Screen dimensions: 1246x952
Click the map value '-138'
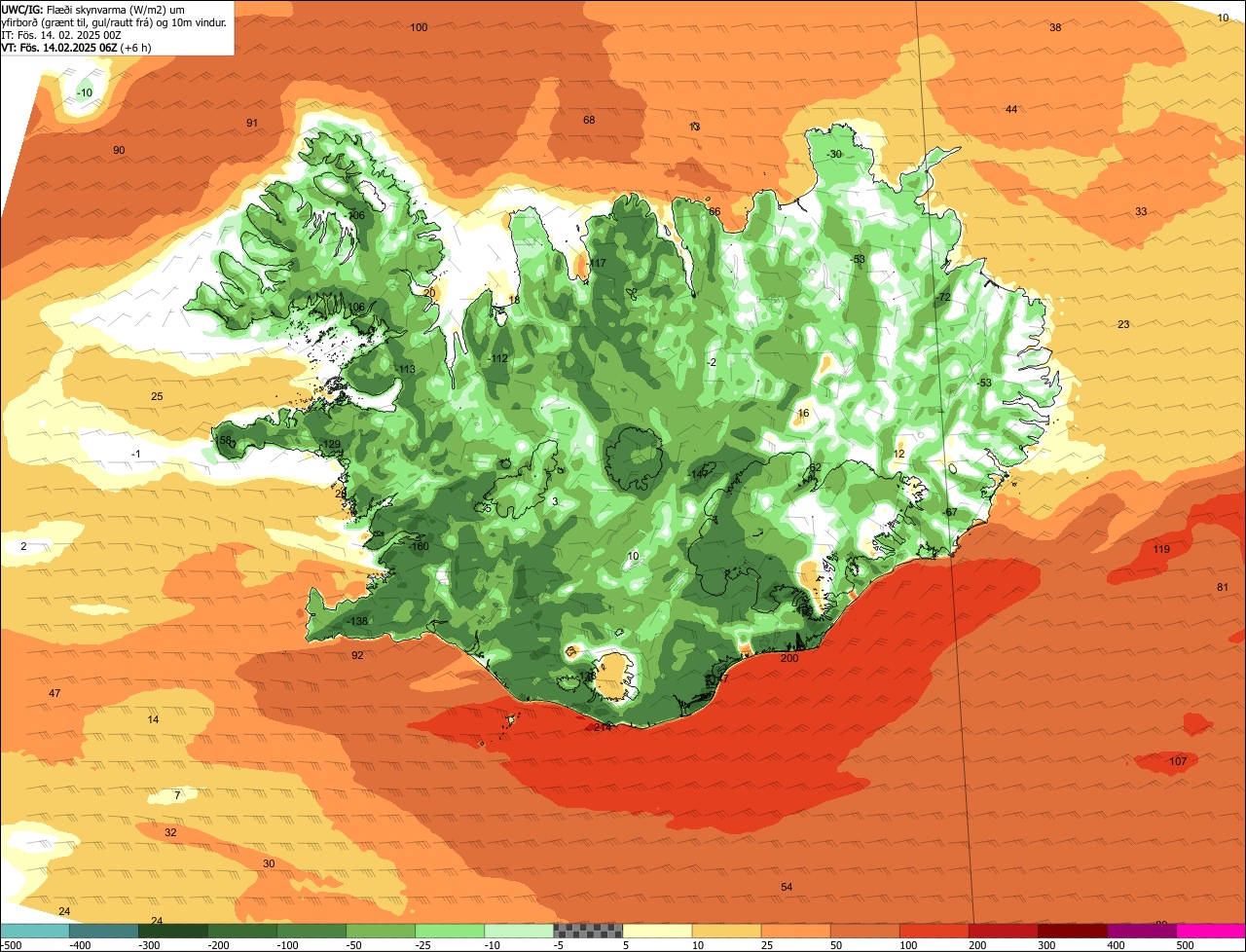pyautogui.click(x=357, y=621)
